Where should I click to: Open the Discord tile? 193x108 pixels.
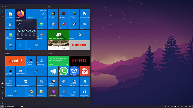pyautogui.click(x=84, y=24)
